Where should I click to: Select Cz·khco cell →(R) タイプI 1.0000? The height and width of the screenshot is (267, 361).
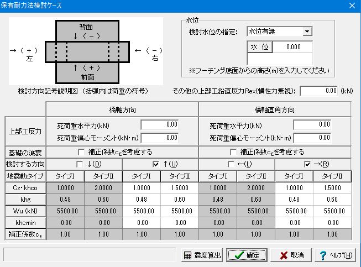pyautogui.click(x=294, y=188)
